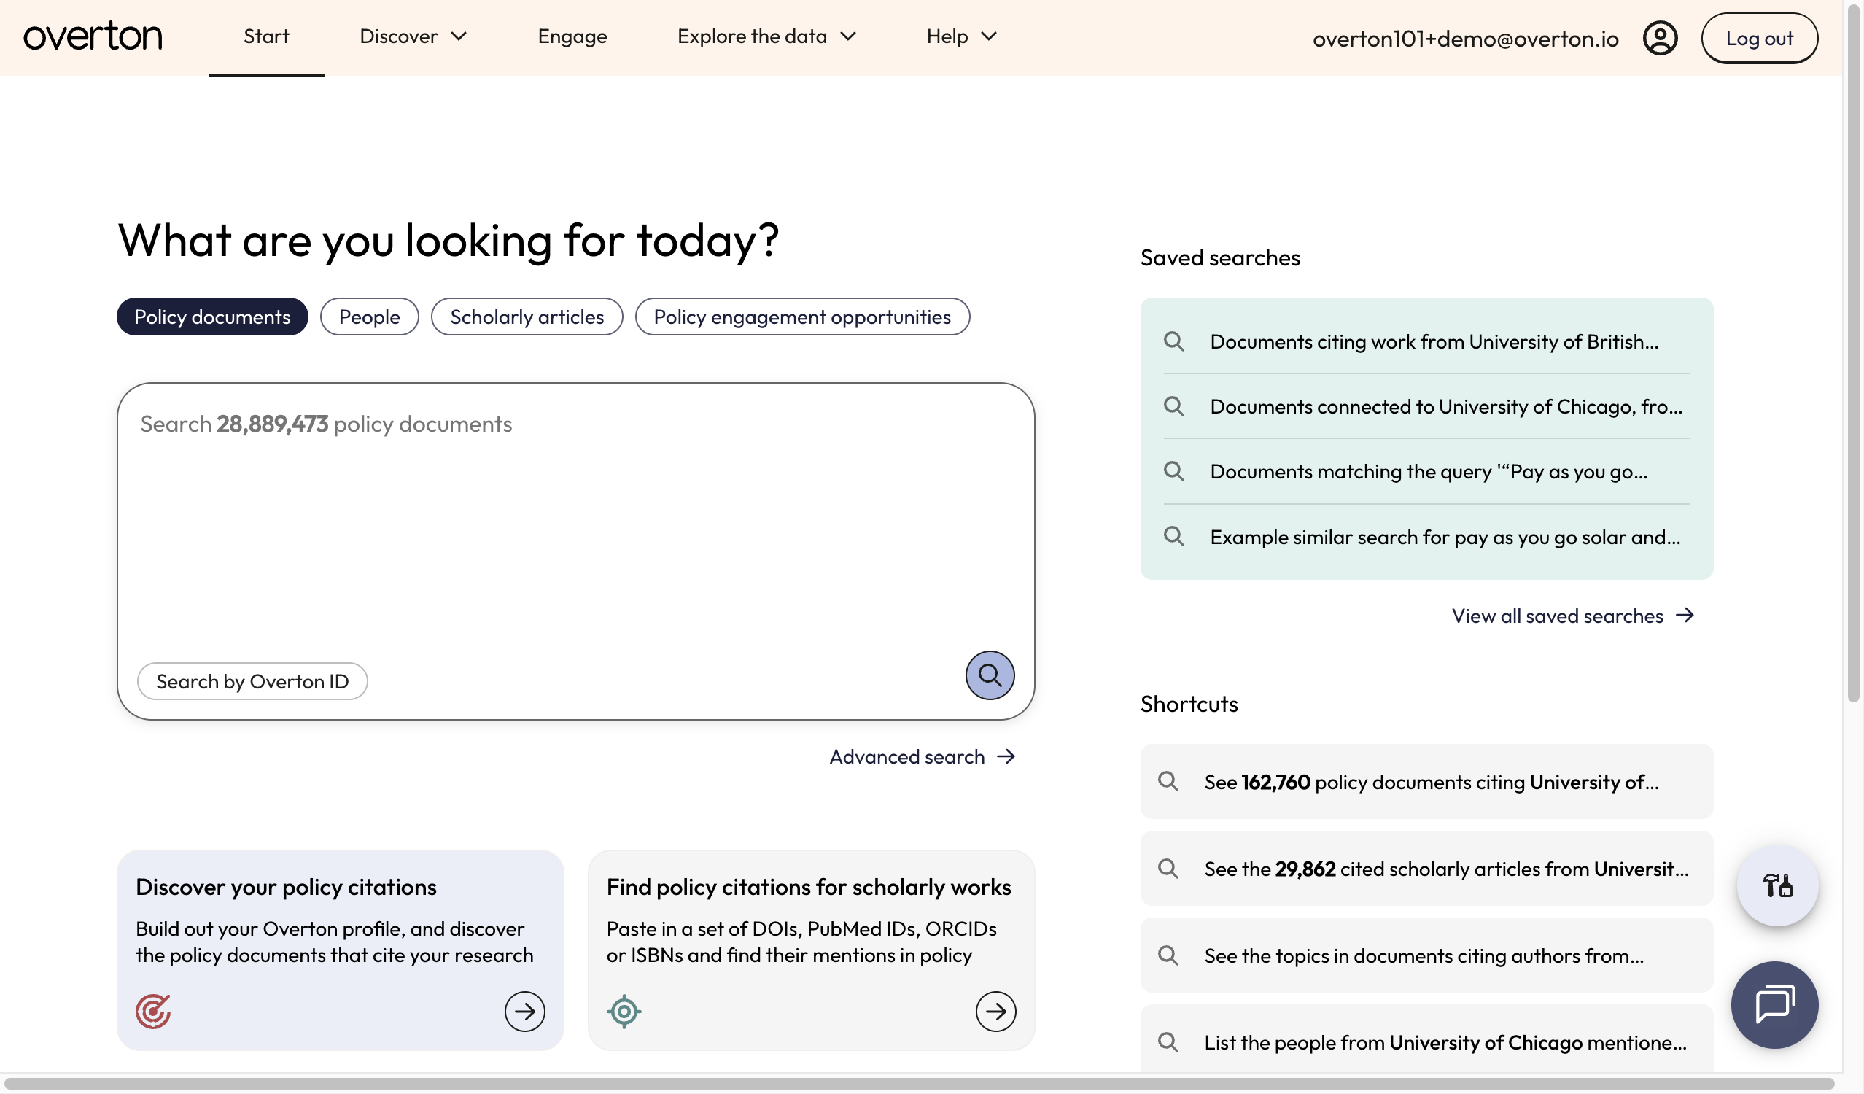Viewport: 1864px width, 1094px height.
Task: Open the Engage page
Action: [572, 36]
